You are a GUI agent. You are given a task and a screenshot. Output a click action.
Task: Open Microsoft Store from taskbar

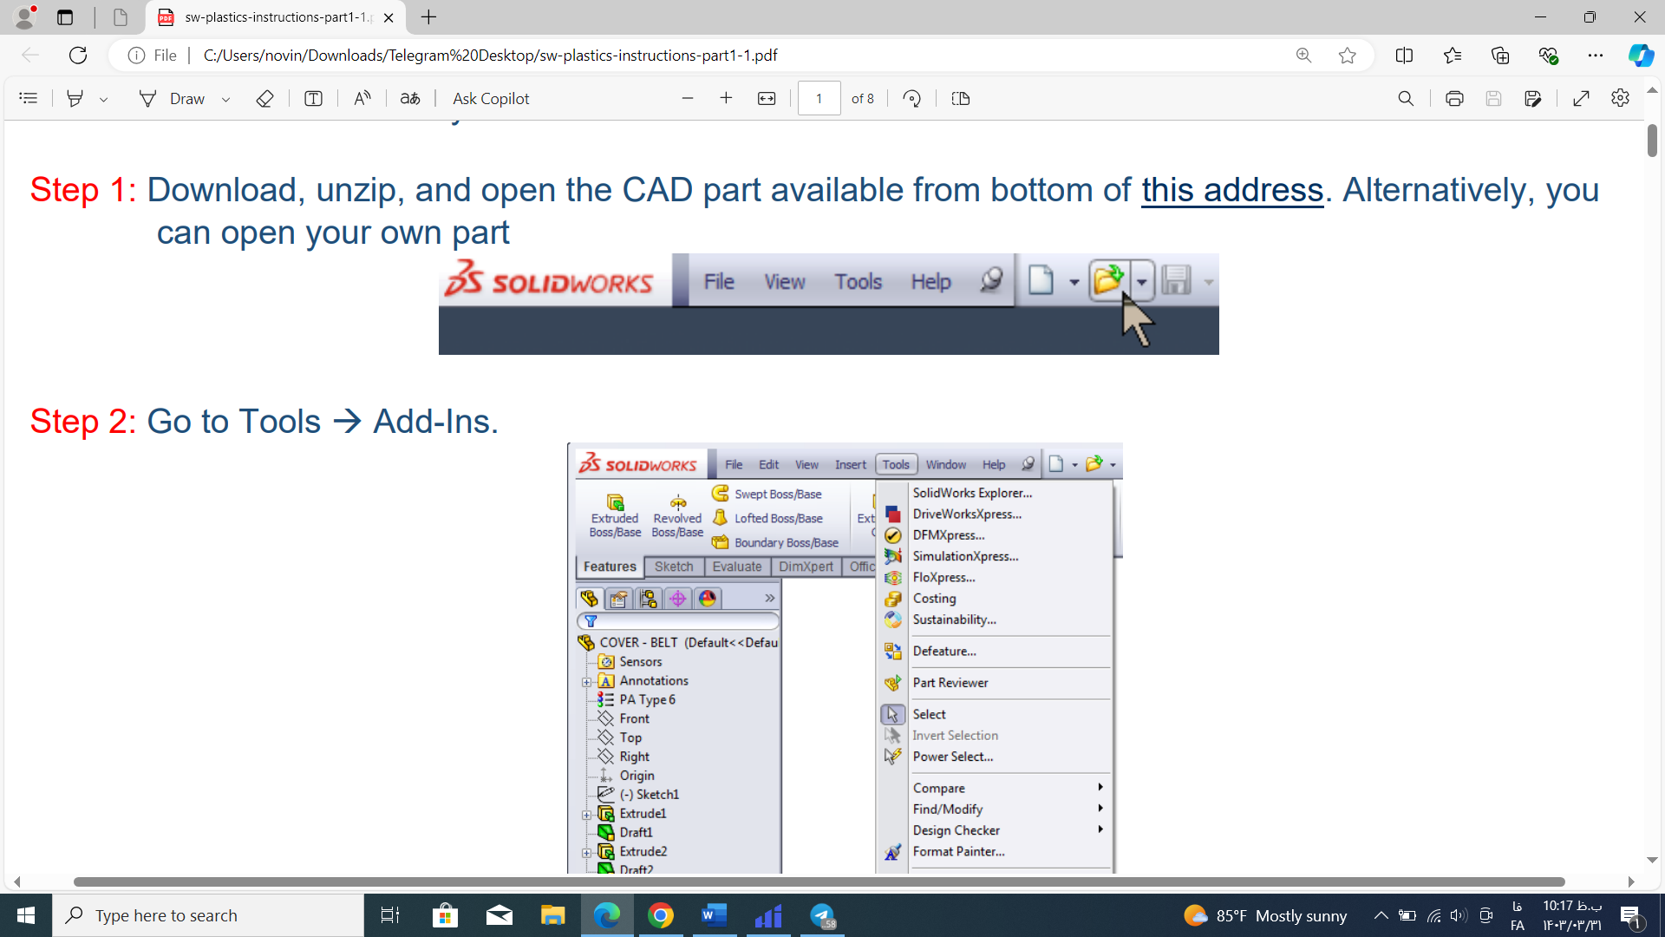click(x=445, y=915)
